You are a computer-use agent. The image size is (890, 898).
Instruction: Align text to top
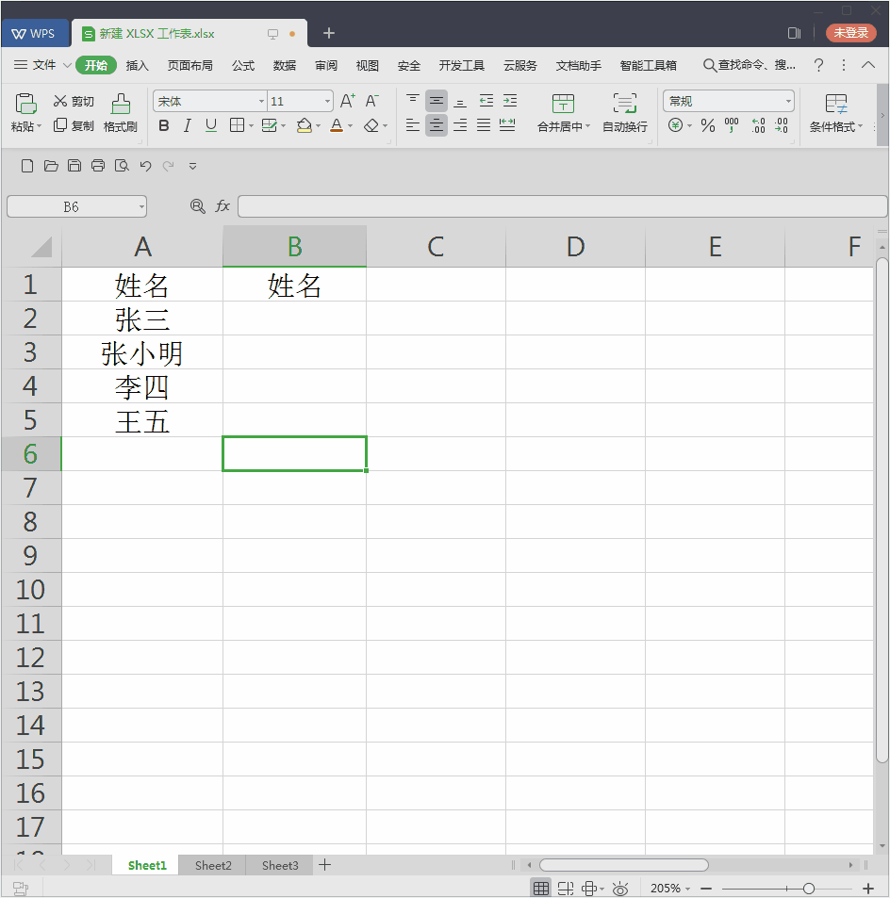[x=413, y=101]
